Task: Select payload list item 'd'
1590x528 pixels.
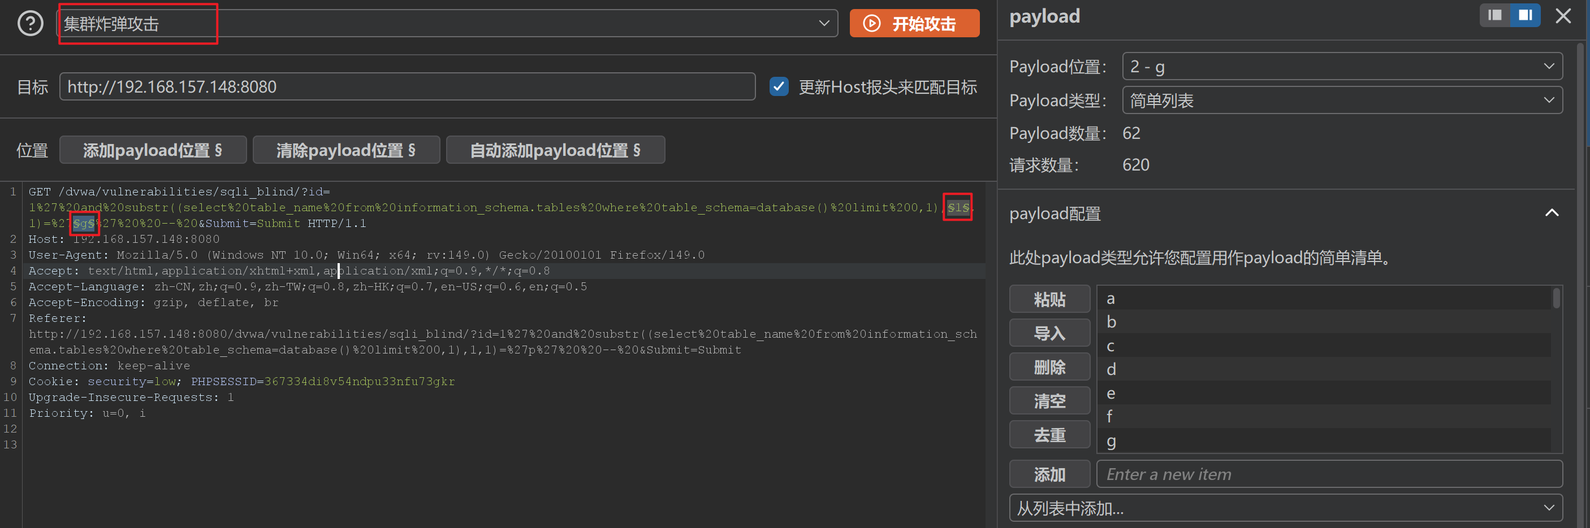Action: [x=1324, y=369]
